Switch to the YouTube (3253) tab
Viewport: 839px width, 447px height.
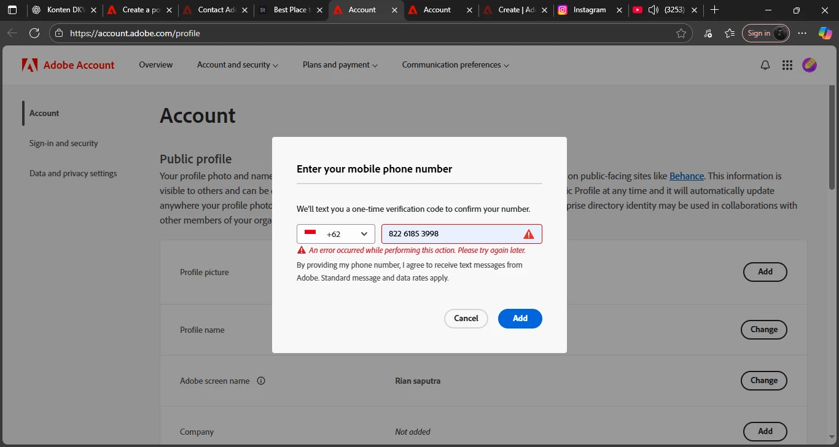pos(666,10)
